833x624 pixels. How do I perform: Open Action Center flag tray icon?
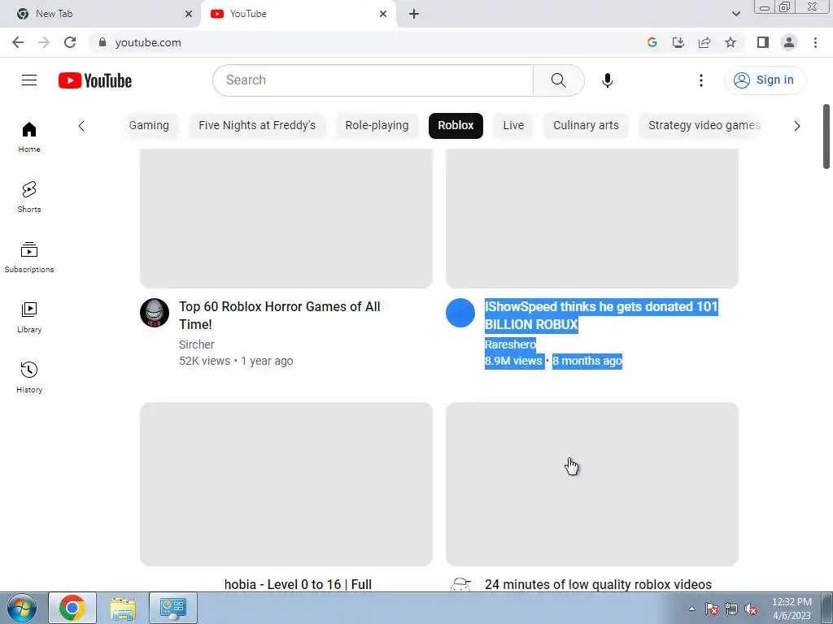click(x=712, y=609)
